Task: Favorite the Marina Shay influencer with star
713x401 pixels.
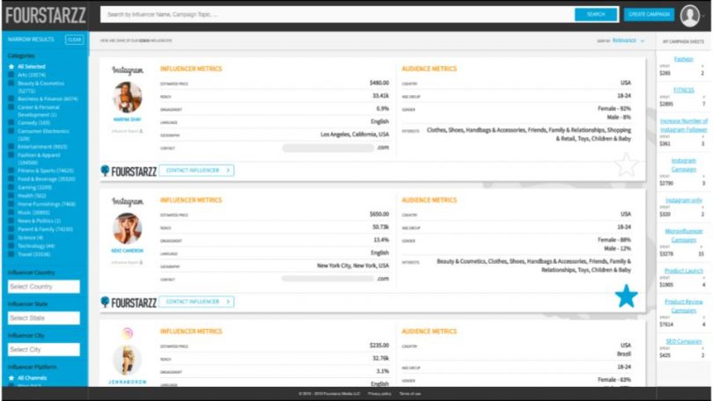Action: point(626,164)
